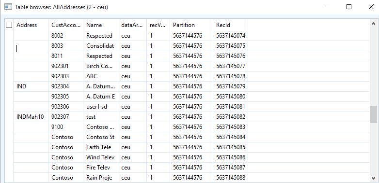Select RecId 5637145082 cell

tap(230, 117)
